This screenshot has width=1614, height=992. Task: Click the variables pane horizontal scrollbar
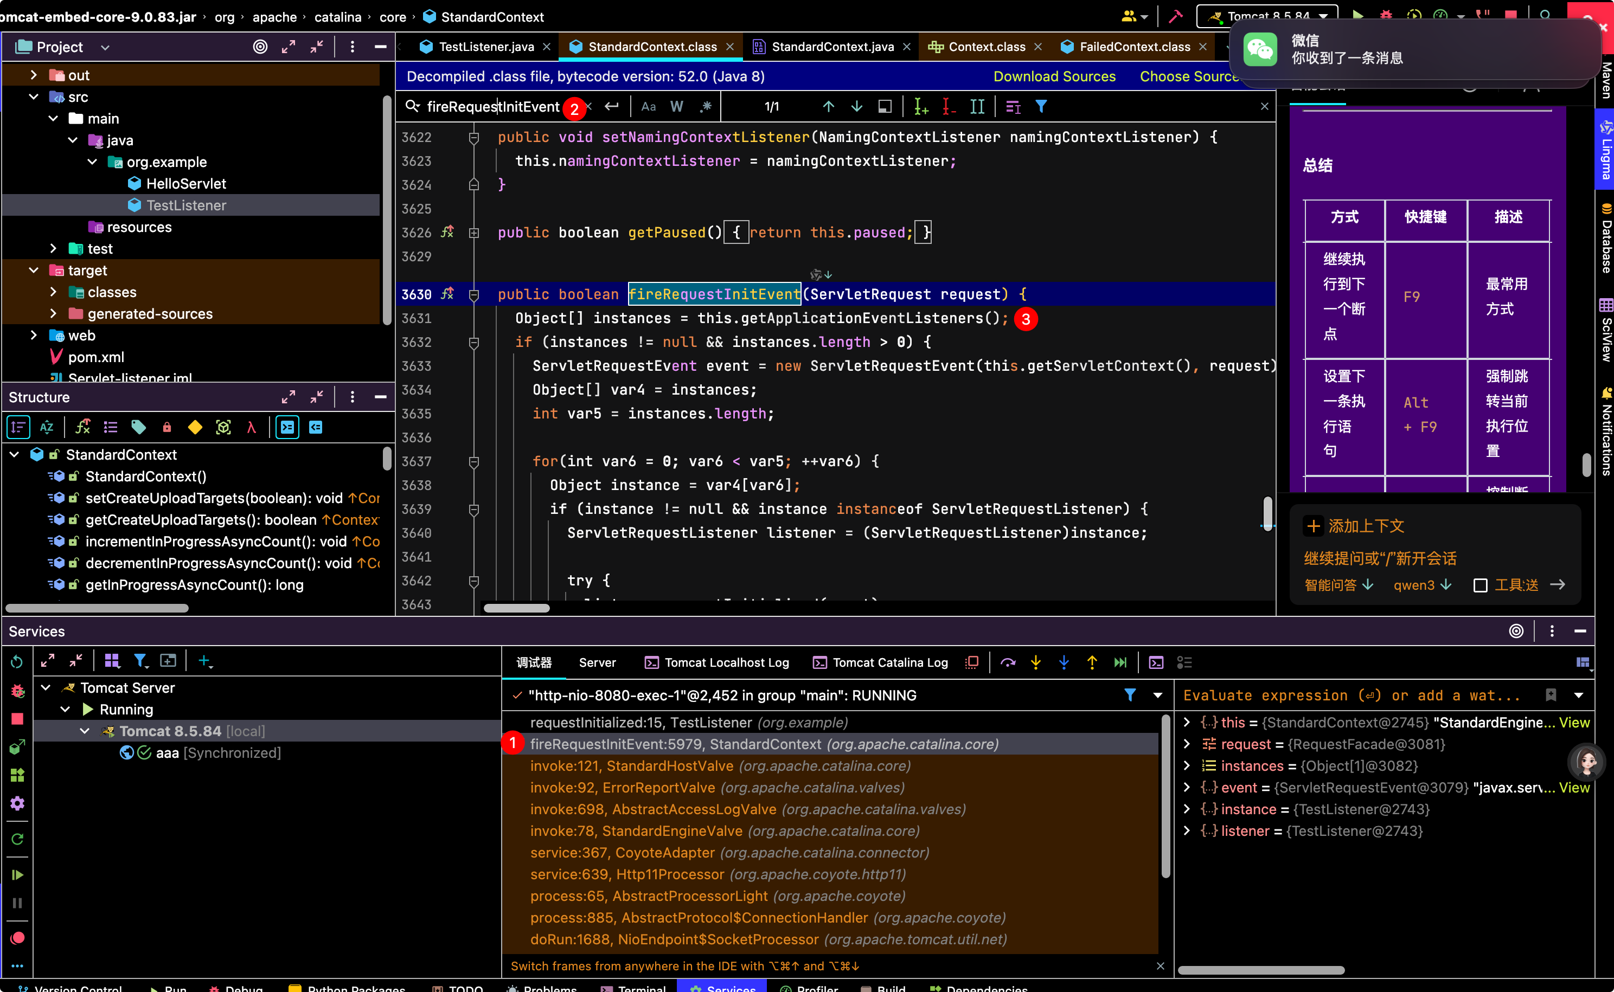(1261, 970)
